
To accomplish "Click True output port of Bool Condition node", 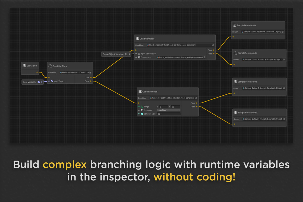I will (x=91, y=78).
